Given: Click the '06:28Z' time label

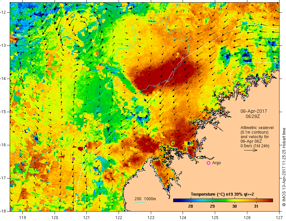Looking at the screenshot, I should 253,116.
